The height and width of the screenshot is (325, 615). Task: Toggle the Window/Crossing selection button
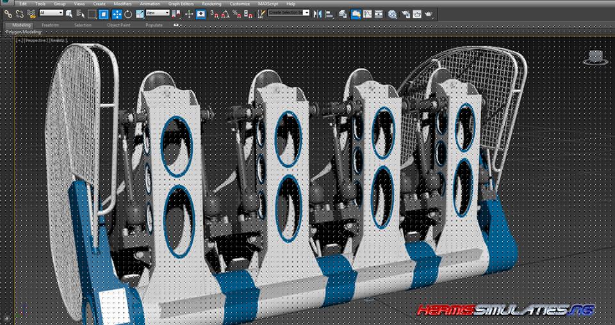click(103, 15)
